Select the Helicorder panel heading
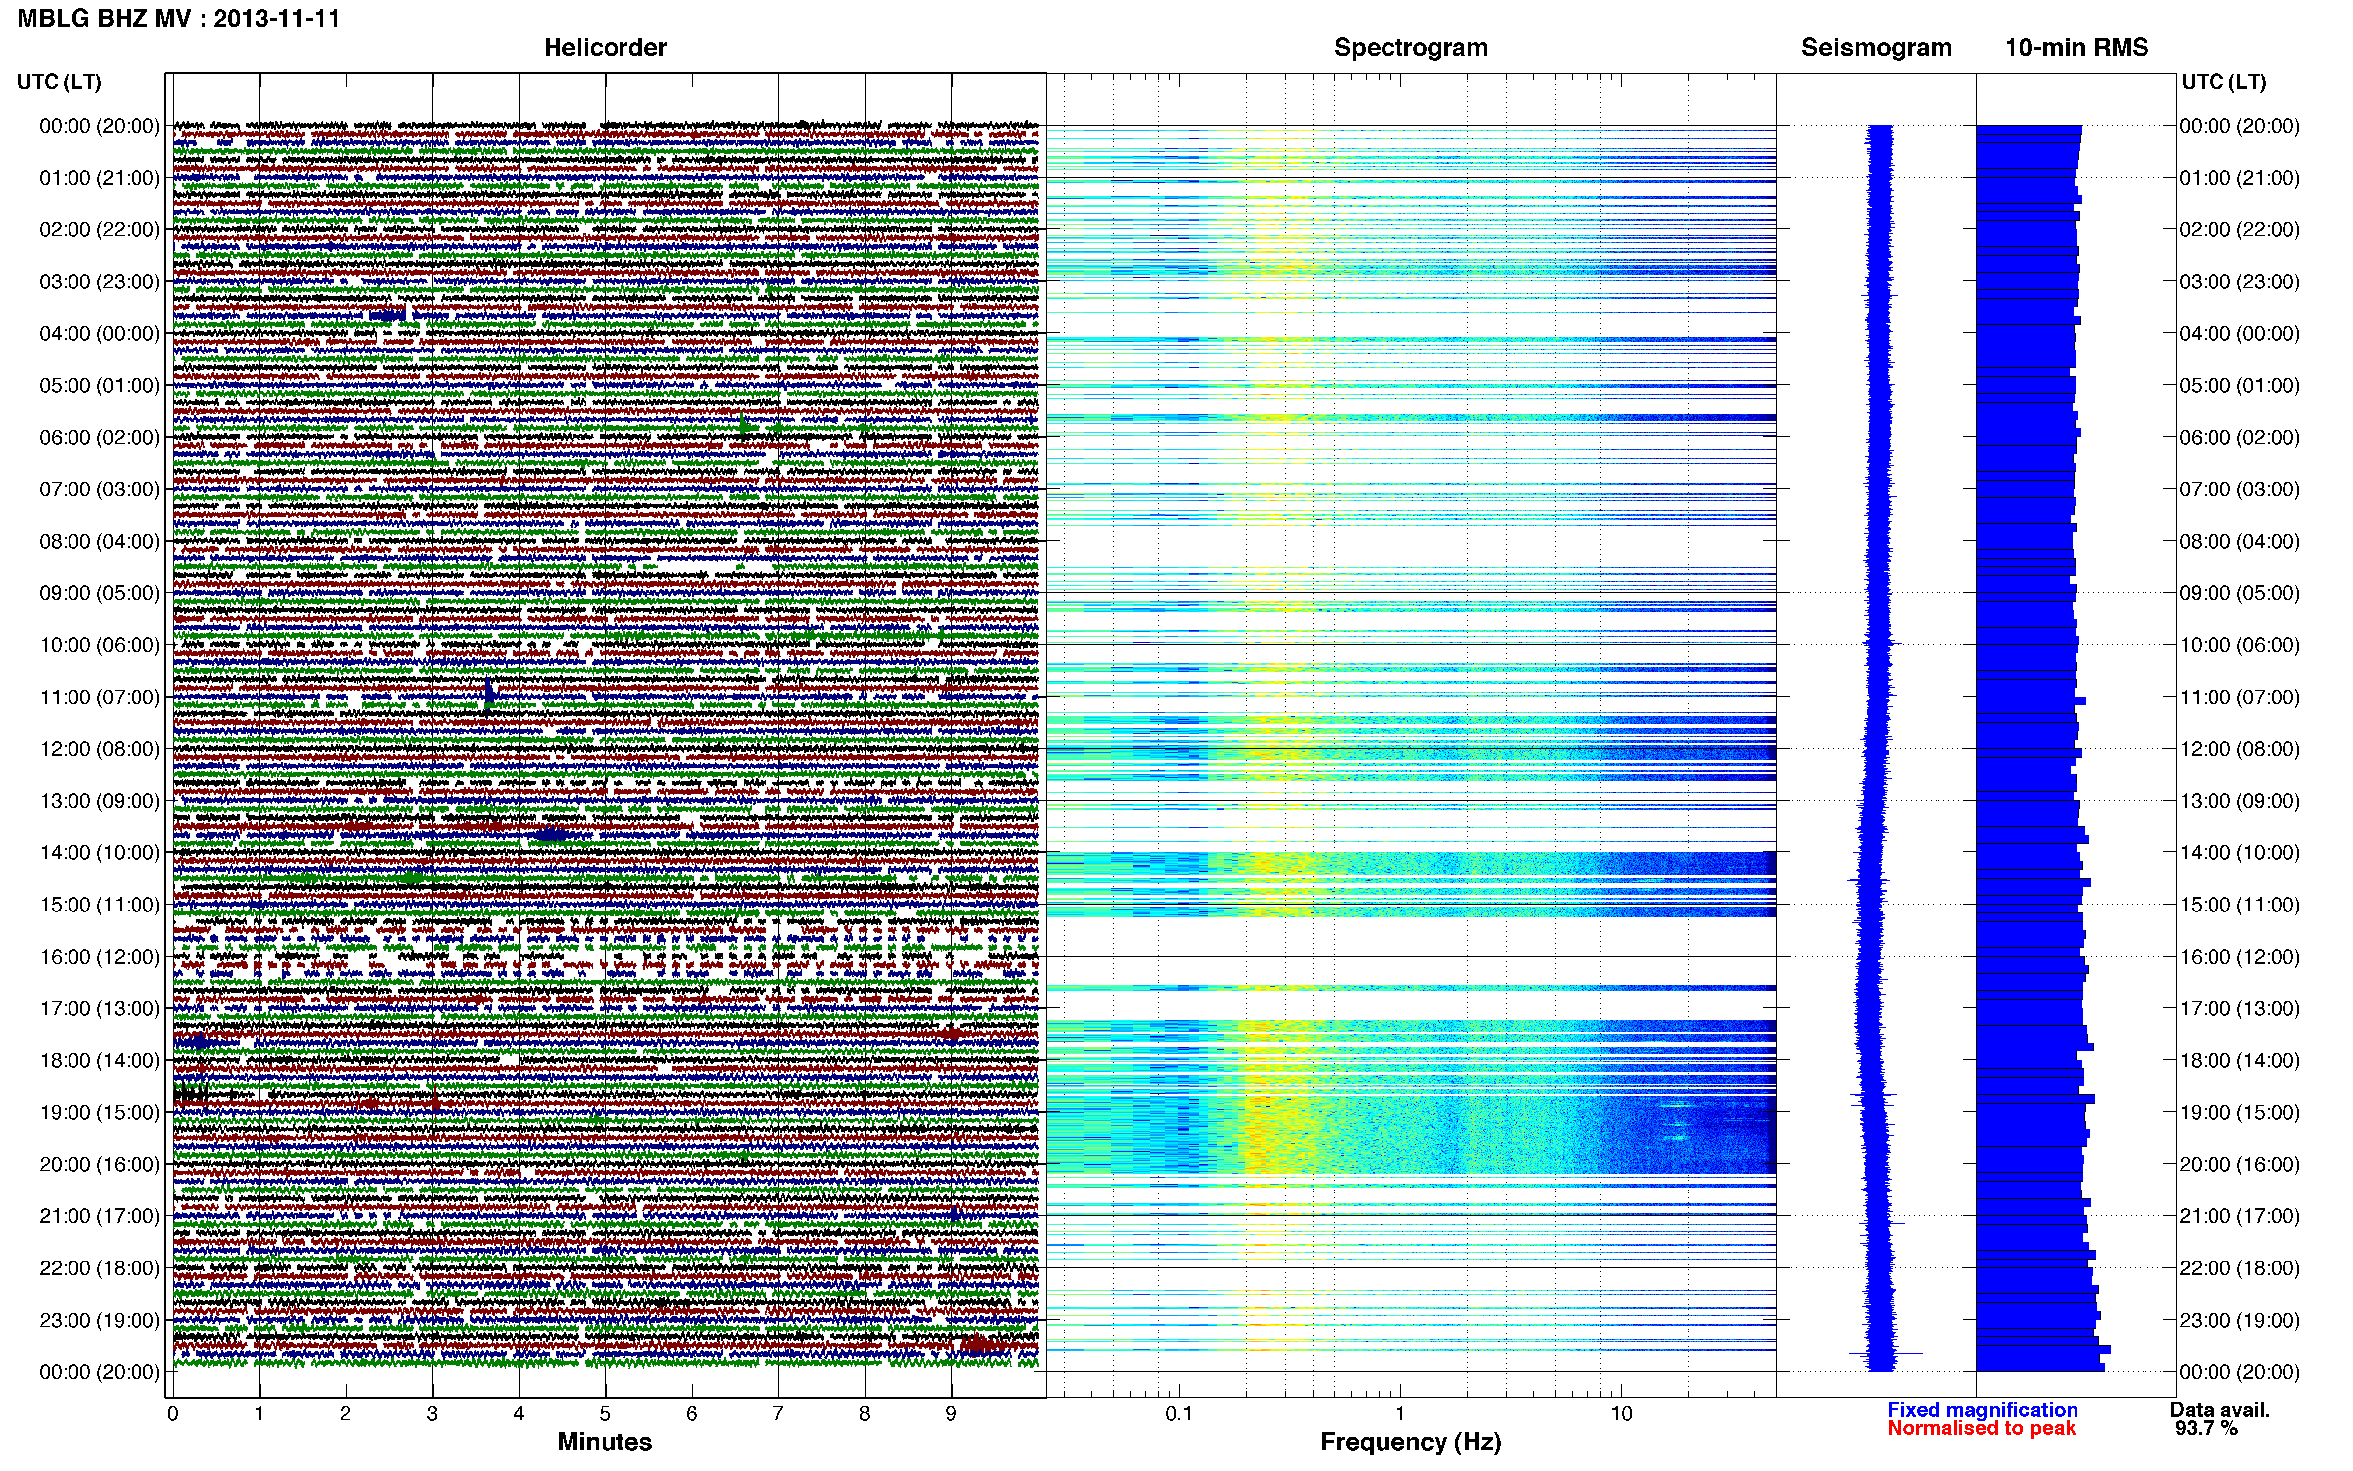2353x1471 pixels. pos(605,48)
